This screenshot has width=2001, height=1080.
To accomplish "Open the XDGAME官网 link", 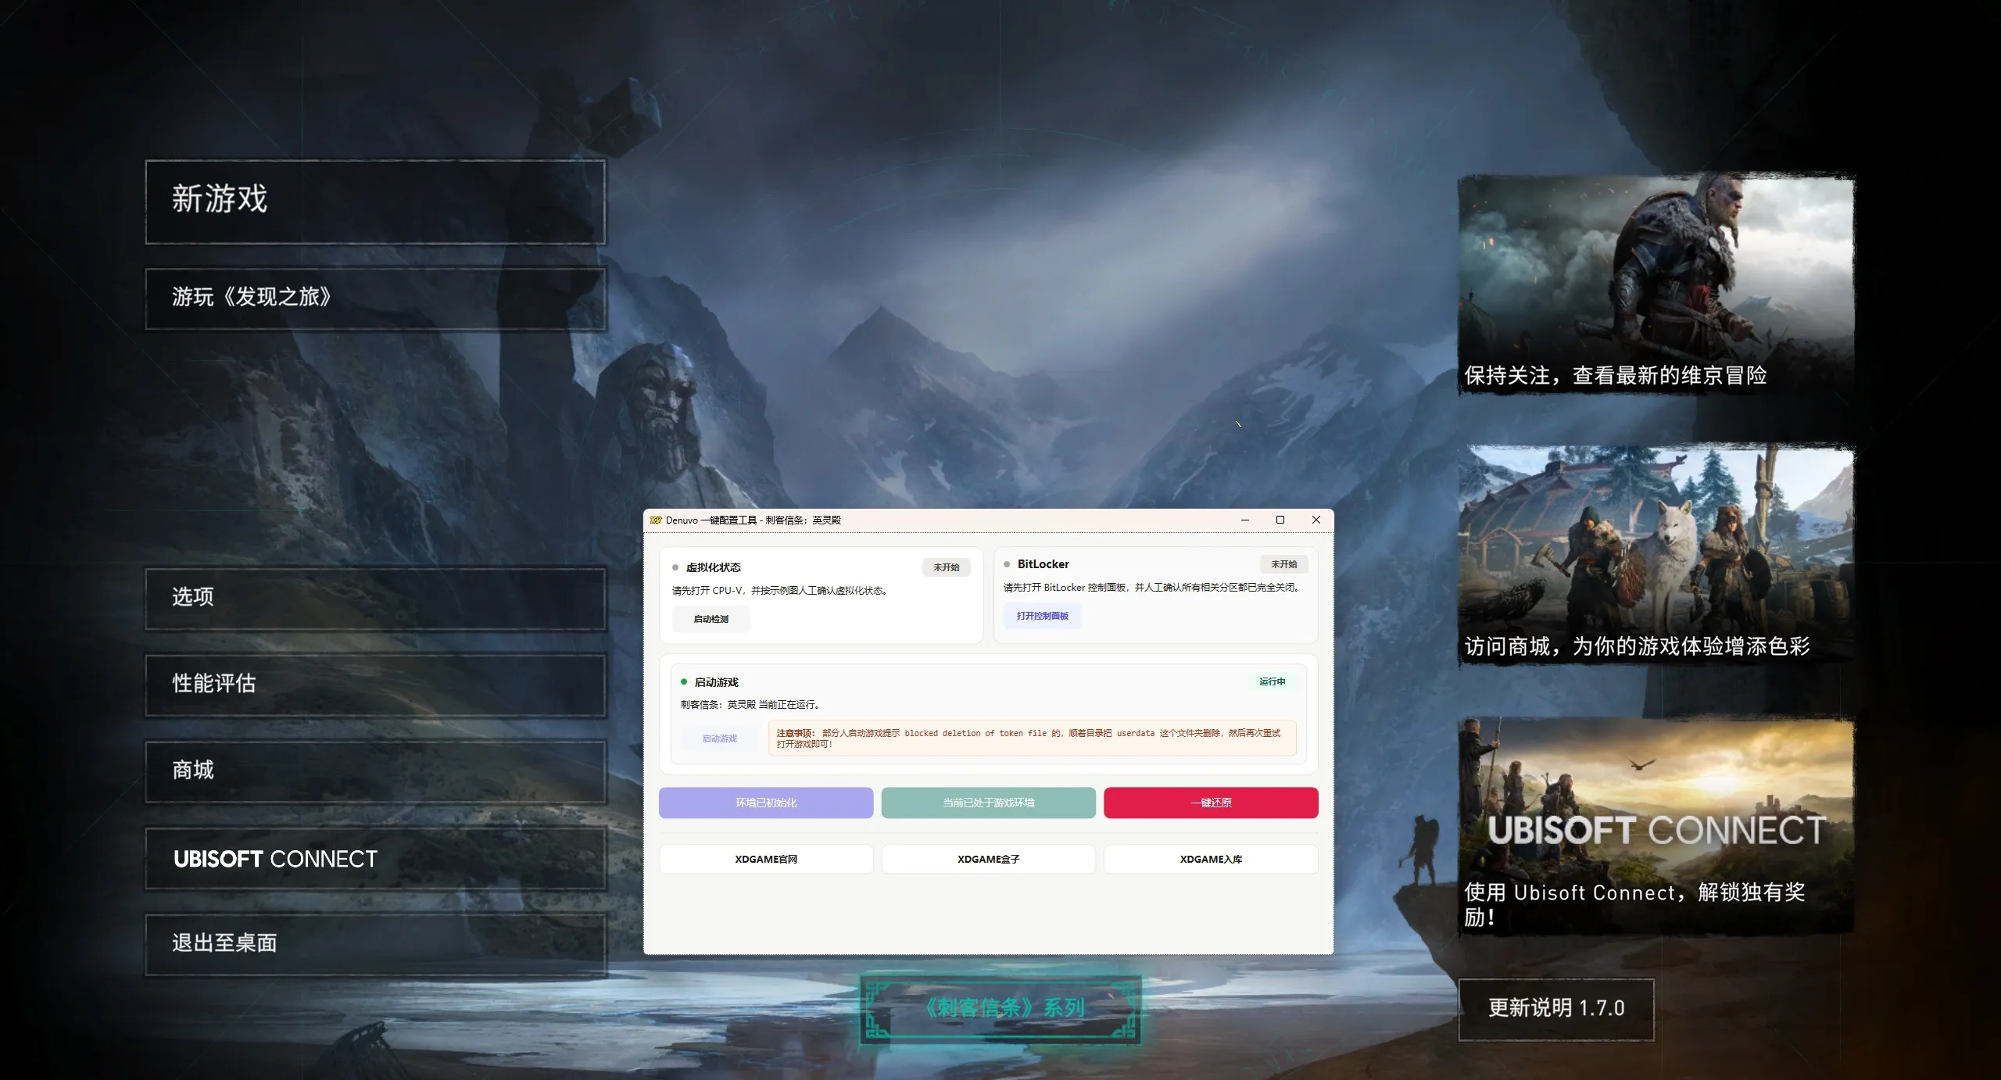I will pos(765,858).
